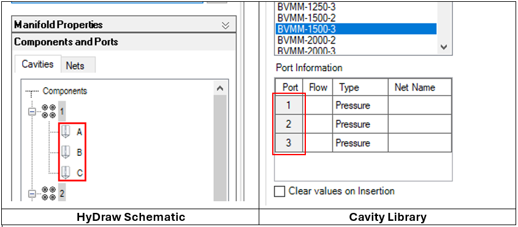Select BVMM-1500-2 in the cavity list
The width and height of the screenshot is (518, 227).
coord(356,18)
